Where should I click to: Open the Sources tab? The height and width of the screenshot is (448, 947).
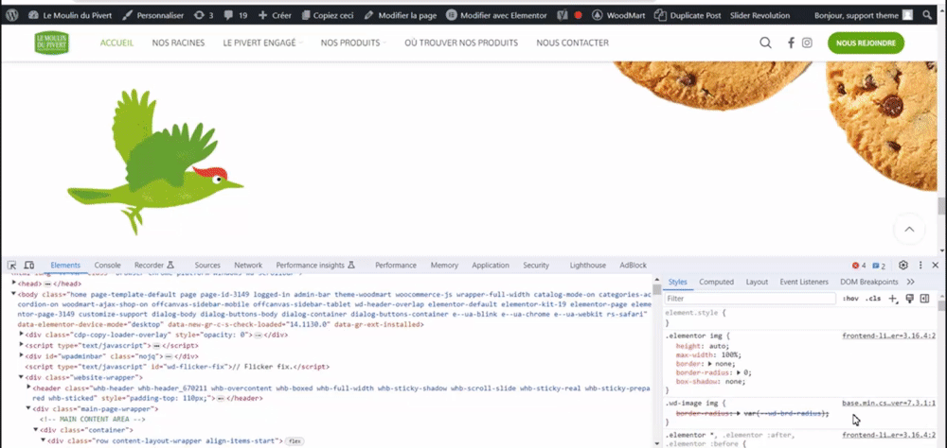click(x=207, y=266)
